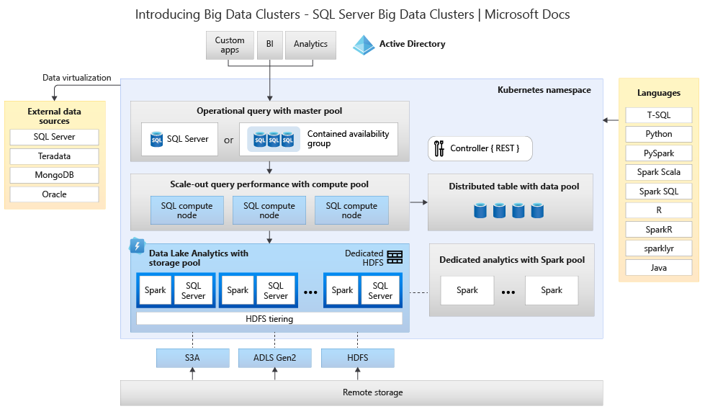Click the SQL Server box in master pool
The height and width of the screenshot is (409, 705).
(x=179, y=139)
